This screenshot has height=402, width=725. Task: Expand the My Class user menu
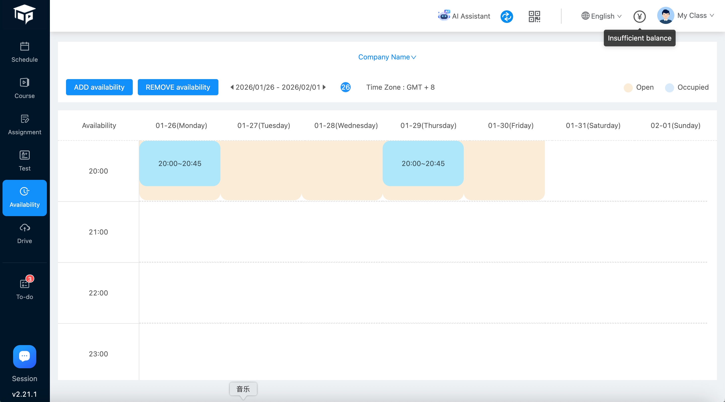686,15
